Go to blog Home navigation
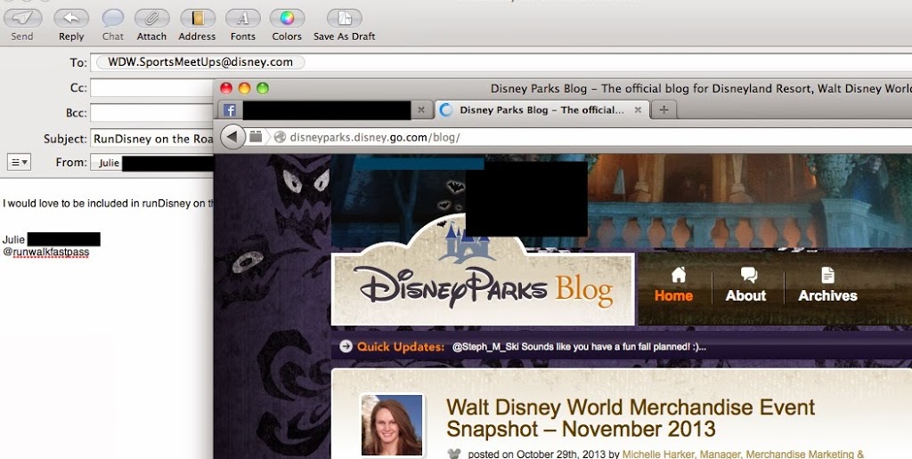912x459 pixels. pos(673,285)
